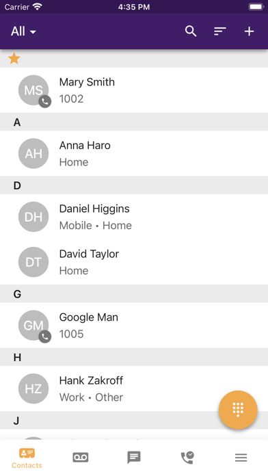The height and width of the screenshot is (476, 268).
Task: Select David Taylor in contacts list
Action: coord(134,262)
